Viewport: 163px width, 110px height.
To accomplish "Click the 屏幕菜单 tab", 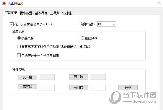I will point(11,13).
